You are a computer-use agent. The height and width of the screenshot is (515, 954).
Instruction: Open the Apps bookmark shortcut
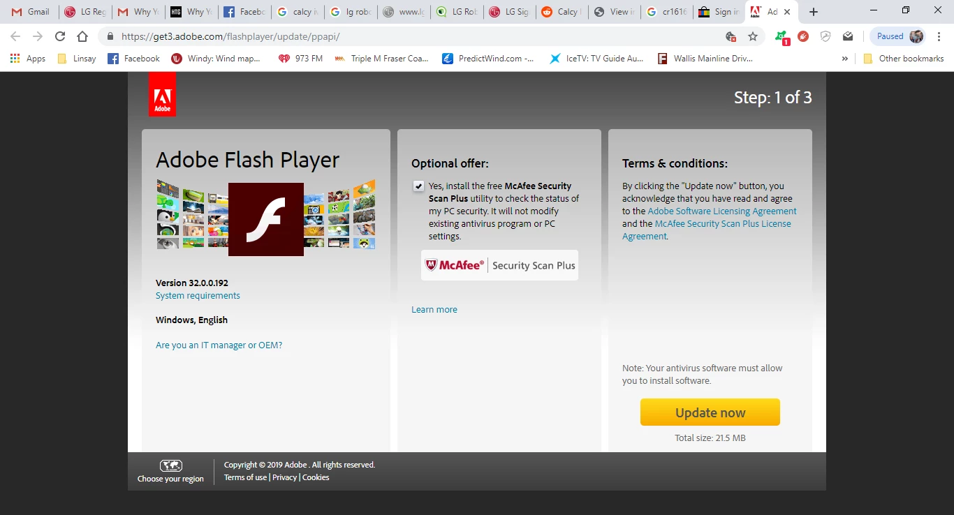[x=28, y=59]
